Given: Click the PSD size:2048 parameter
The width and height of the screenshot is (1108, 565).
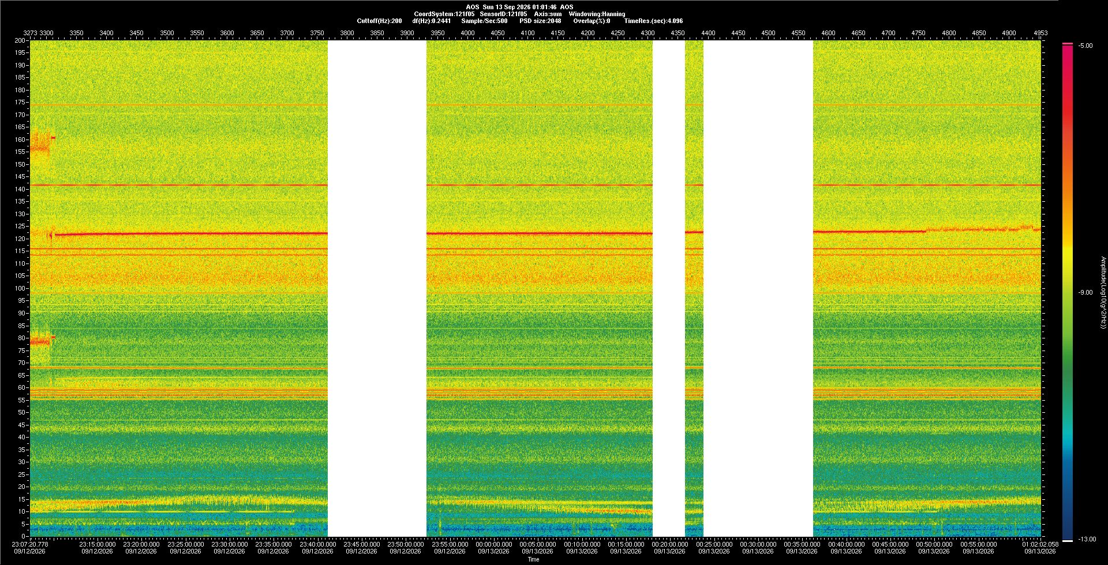Looking at the screenshot, I should tap(540, 21).
